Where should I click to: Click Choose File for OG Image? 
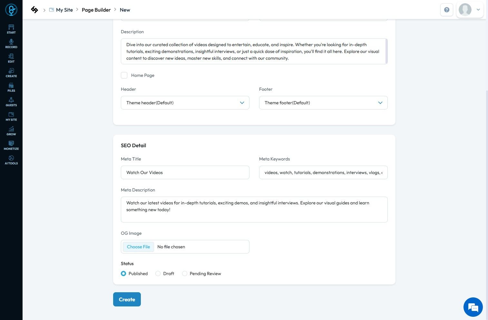point(138,247)
